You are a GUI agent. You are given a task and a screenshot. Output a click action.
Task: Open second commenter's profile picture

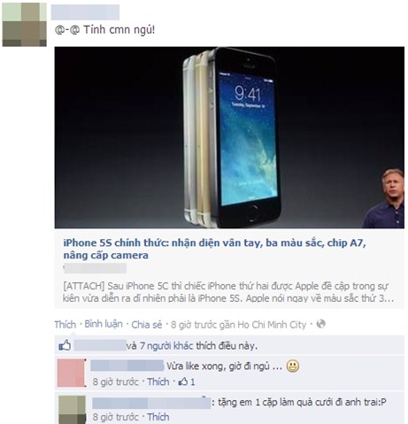[x=72, y=410]
